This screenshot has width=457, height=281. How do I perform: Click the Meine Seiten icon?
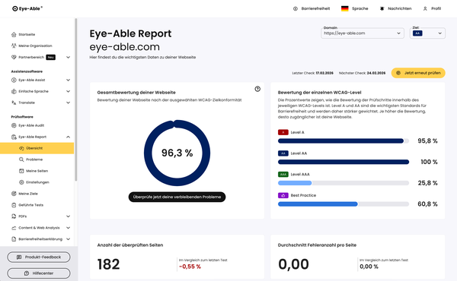pos(21,171)
